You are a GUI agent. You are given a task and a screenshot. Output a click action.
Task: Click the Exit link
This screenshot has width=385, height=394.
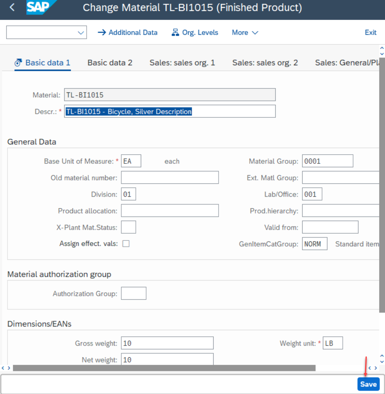[x=371, y=32]
